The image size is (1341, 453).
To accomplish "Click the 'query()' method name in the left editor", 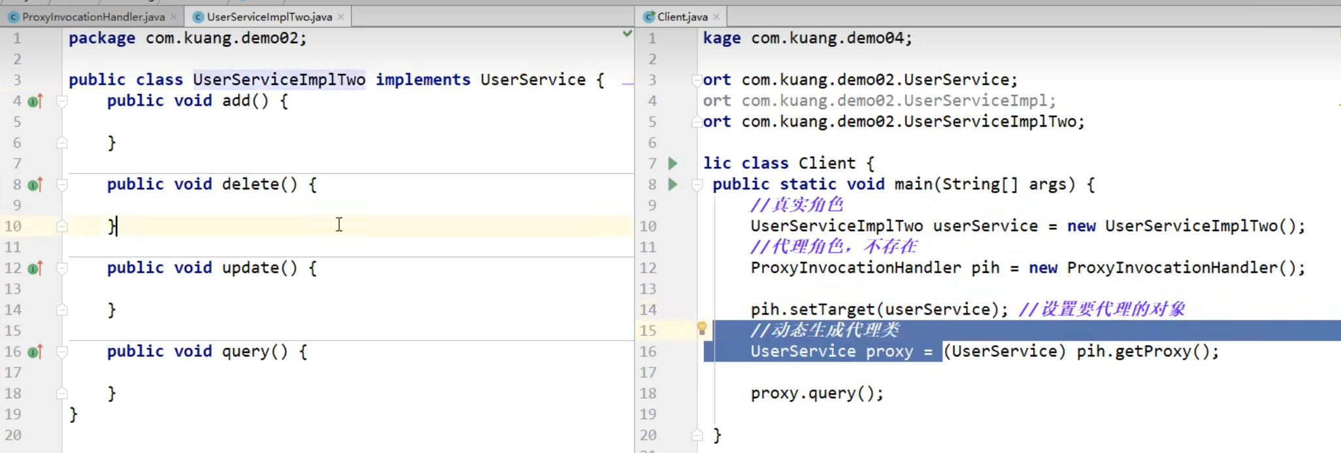I will pos(255,351).
